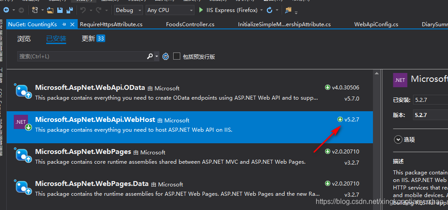
Task: Pin the NuGet: CountingKs tab
Action: point(64,24)
